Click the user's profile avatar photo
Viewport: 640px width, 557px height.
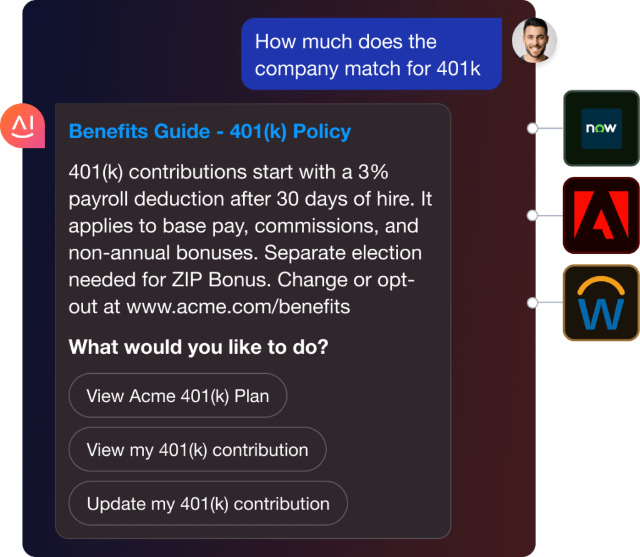[534, 41]
